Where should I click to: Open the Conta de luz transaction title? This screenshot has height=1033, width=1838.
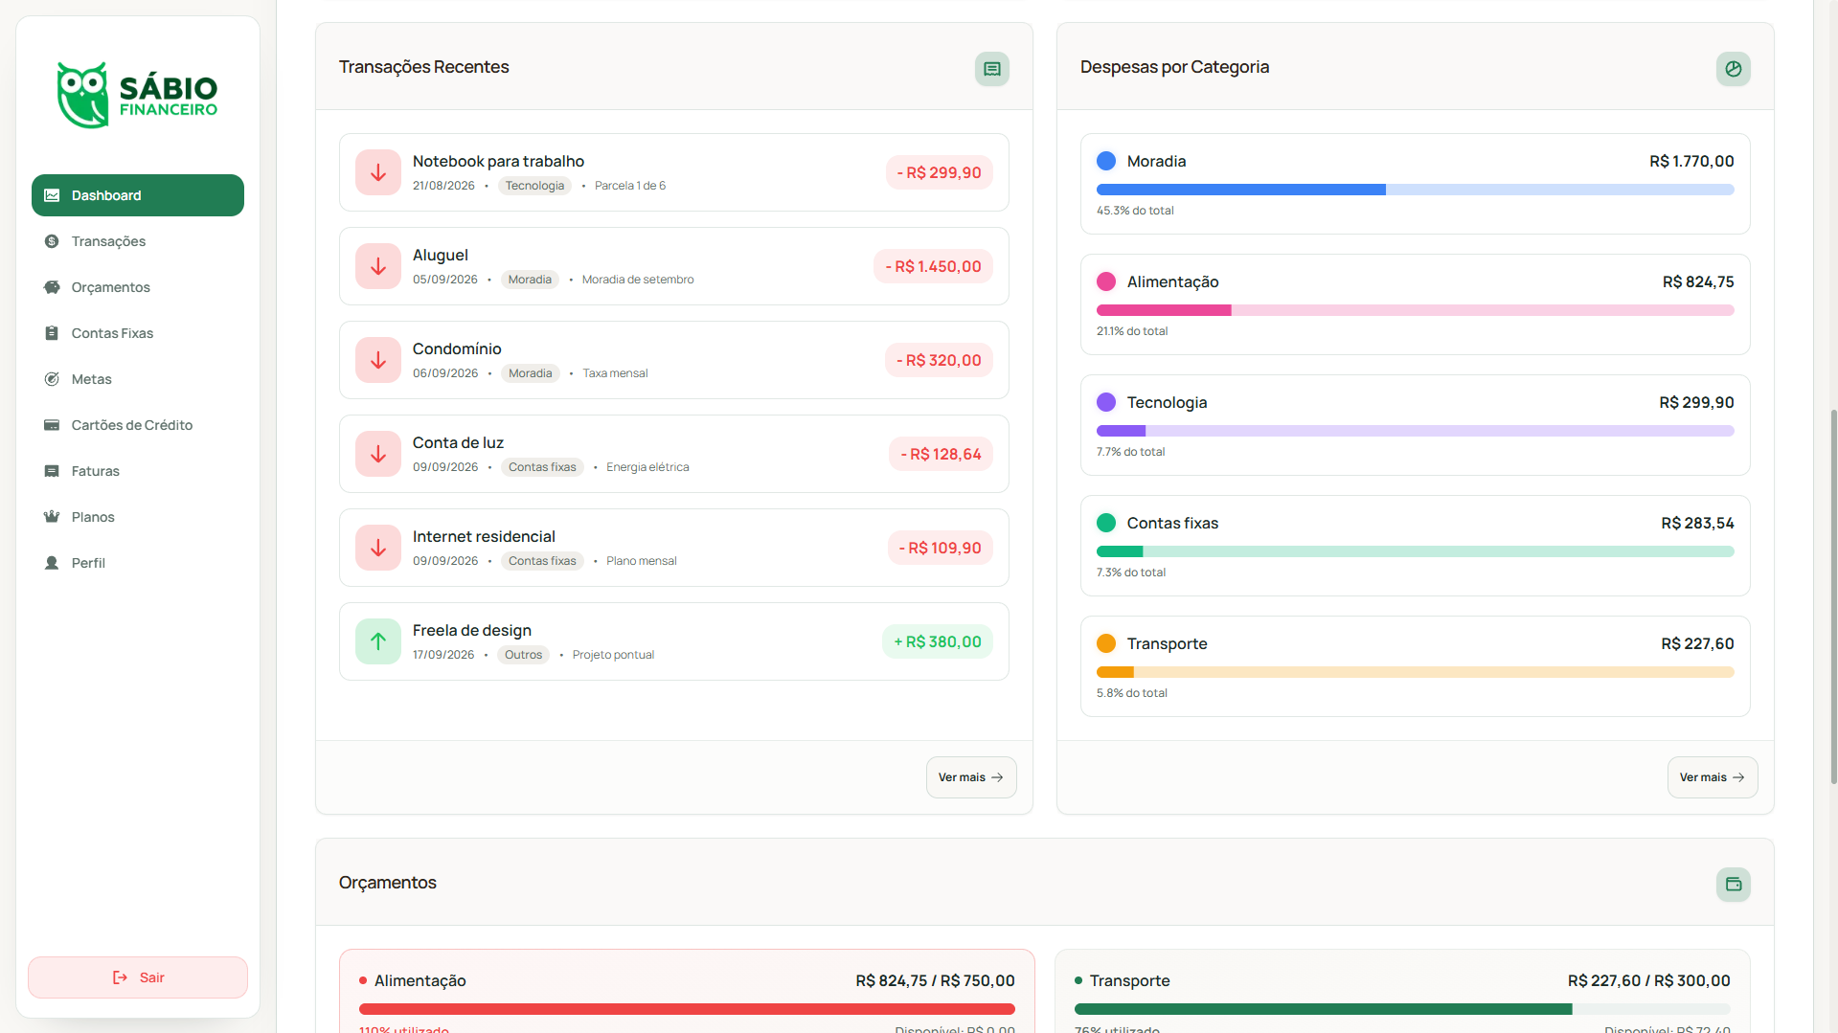[x=458, y=442]
